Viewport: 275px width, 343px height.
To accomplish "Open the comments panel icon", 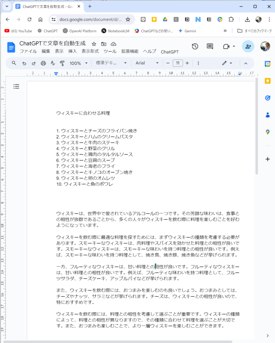I will click(x=210, y=47).
